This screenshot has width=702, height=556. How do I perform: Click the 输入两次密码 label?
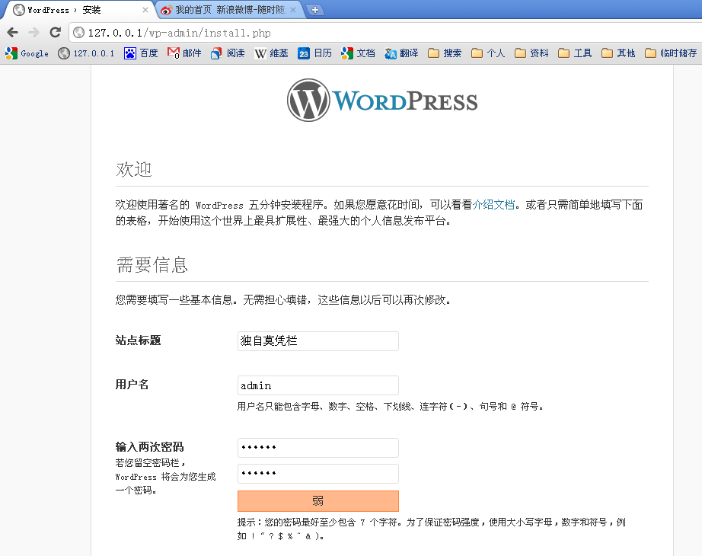(149, 446)
